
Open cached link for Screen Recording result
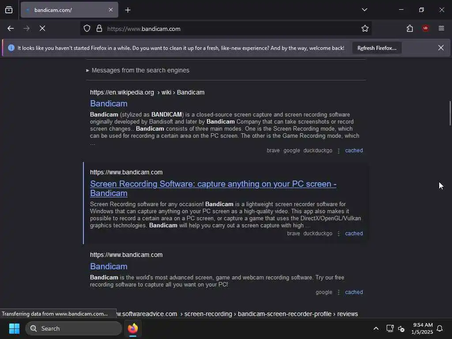354,234
